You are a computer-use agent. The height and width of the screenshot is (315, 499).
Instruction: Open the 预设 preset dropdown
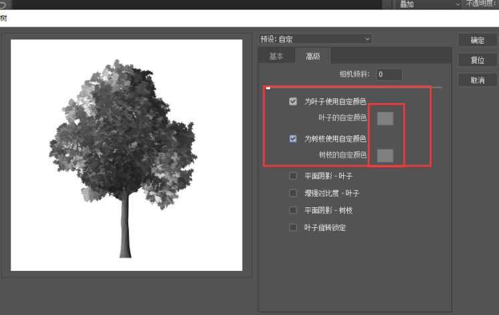[315, 39]
